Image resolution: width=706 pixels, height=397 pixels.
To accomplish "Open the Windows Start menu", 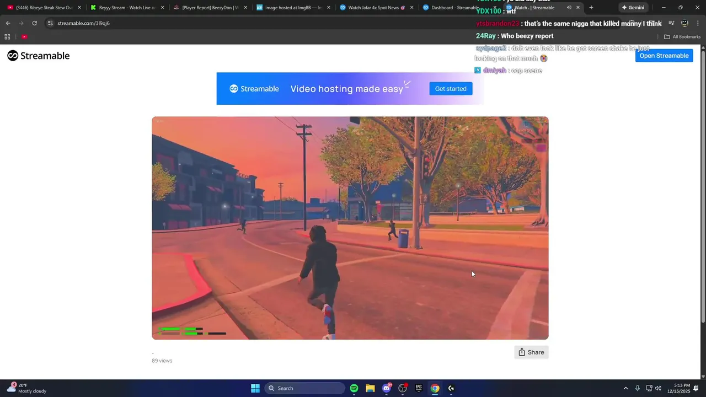I will 255,388.
